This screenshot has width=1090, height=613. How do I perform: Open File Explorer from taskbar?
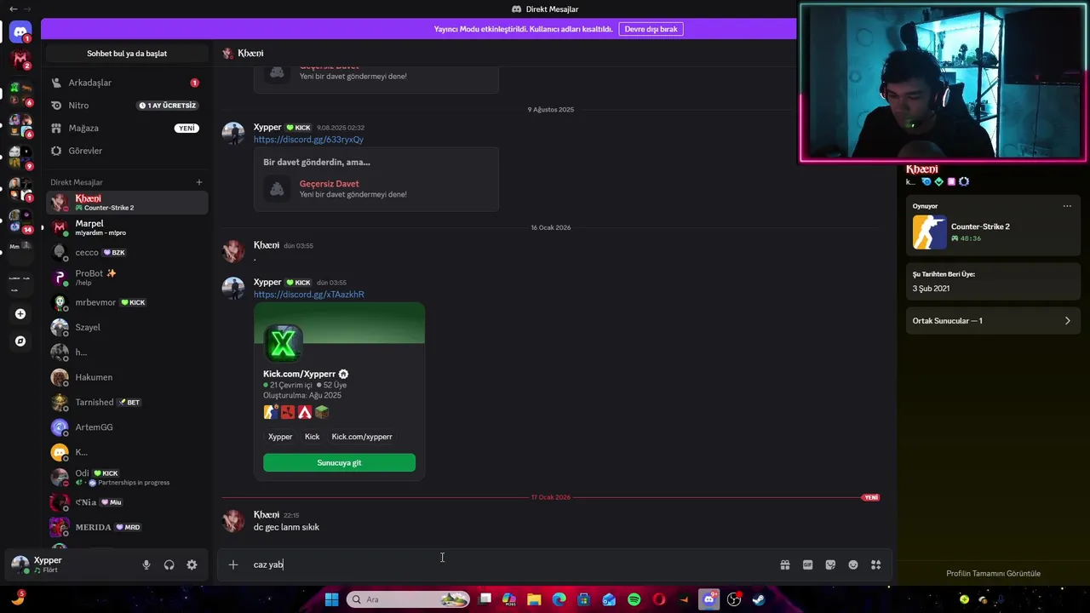click(x=534, y=599)
